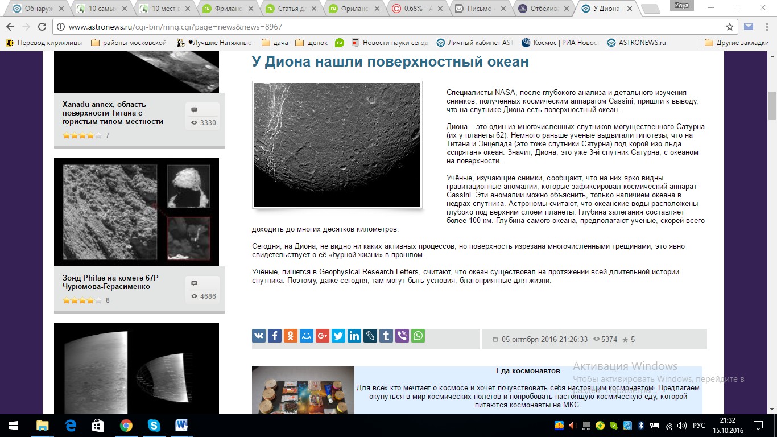Open space food advertisement image

pos(303,390)
